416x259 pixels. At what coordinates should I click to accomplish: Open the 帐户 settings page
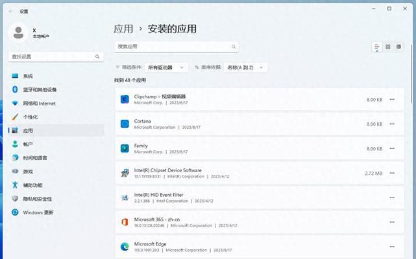(56, 144)
